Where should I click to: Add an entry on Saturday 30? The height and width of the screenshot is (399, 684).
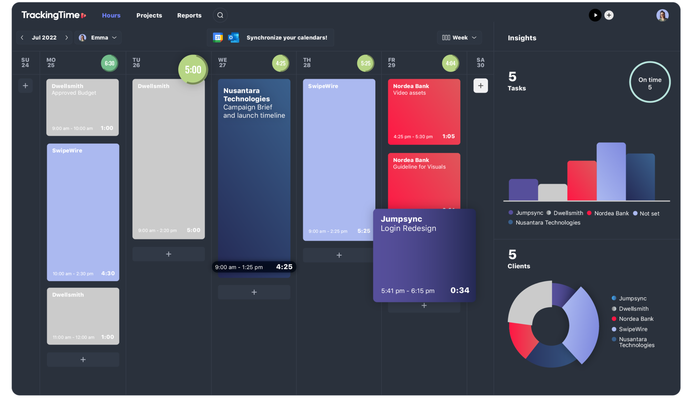click(480, 86)
